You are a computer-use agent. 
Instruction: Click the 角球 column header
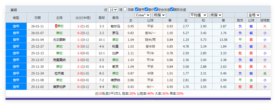(x=102, y=18)
